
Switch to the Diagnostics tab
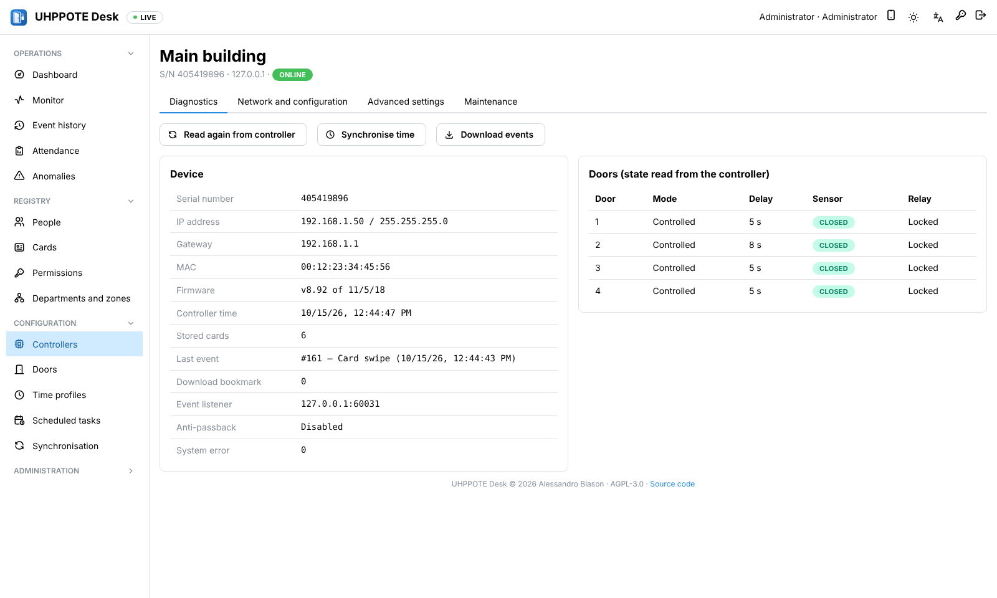point(193,102)
